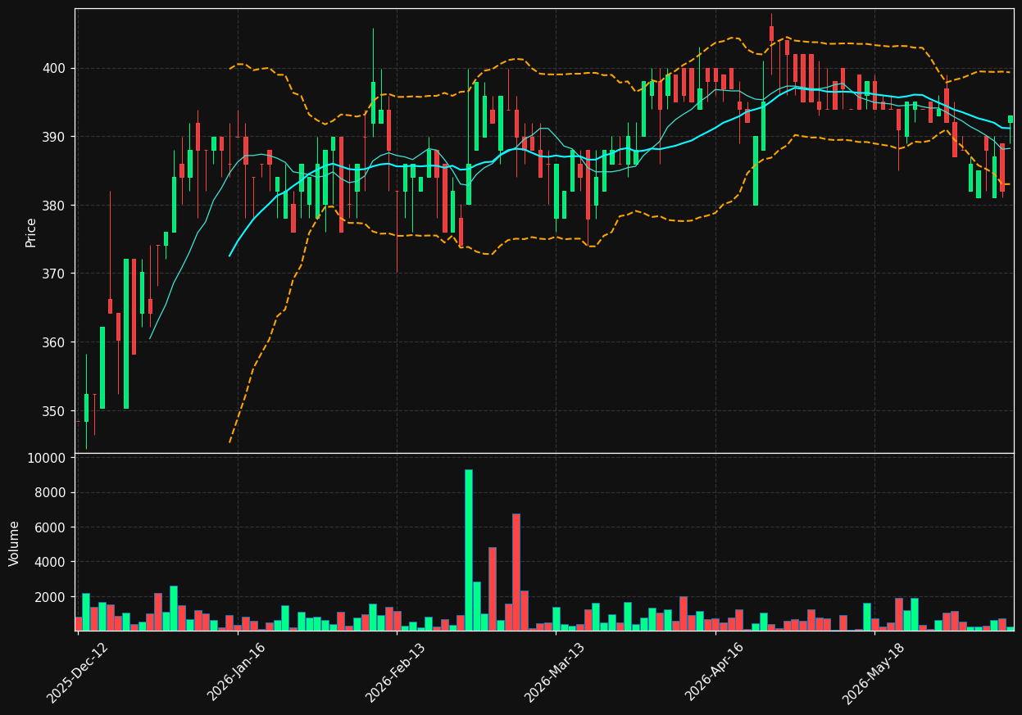The height and width of the screenshot is (715, 1022).
Task: Click the 380 price axis label
Action: click(55, 205)
